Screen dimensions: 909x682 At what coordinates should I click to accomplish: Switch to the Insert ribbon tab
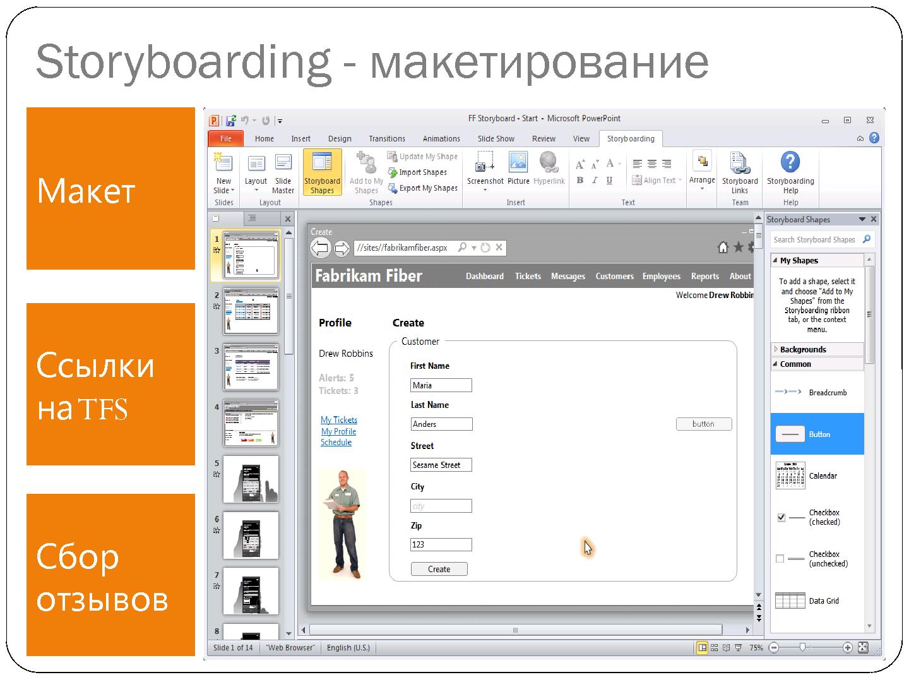301,139
